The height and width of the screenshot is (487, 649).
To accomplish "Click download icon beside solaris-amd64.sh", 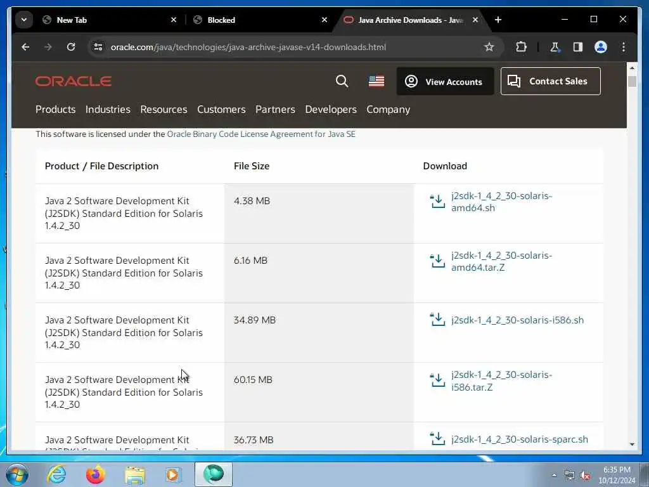I will tap(437, 201).
